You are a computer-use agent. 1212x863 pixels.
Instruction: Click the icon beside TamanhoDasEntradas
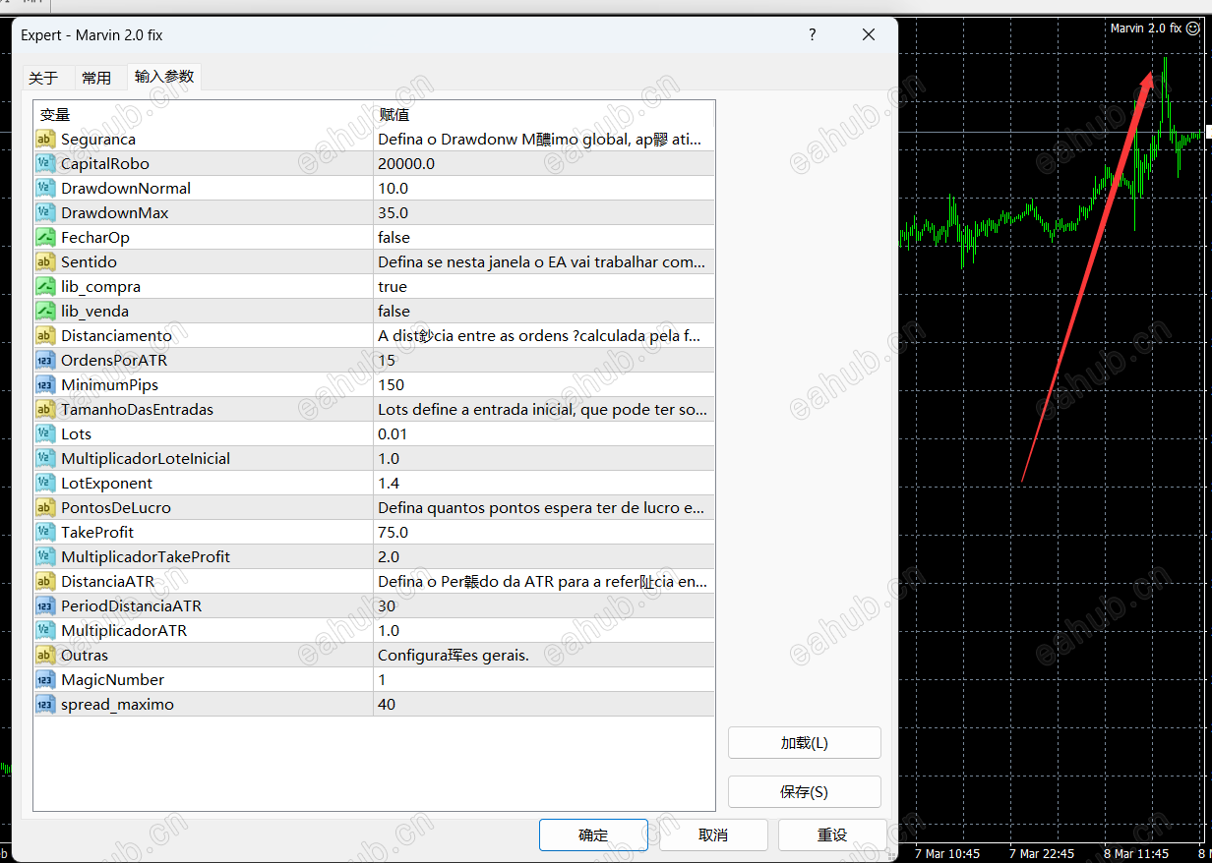pos(45,410)
